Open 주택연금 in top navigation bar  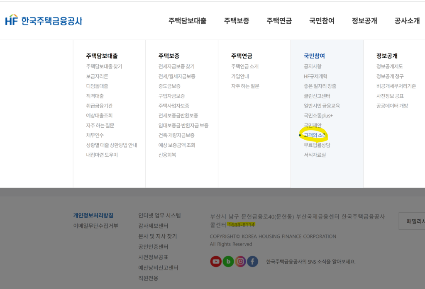(279, 21)
